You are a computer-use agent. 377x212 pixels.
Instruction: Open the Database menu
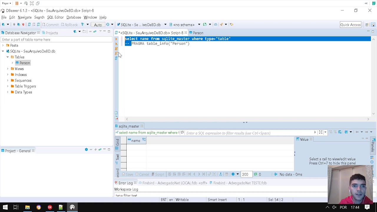tap(74, 17)
